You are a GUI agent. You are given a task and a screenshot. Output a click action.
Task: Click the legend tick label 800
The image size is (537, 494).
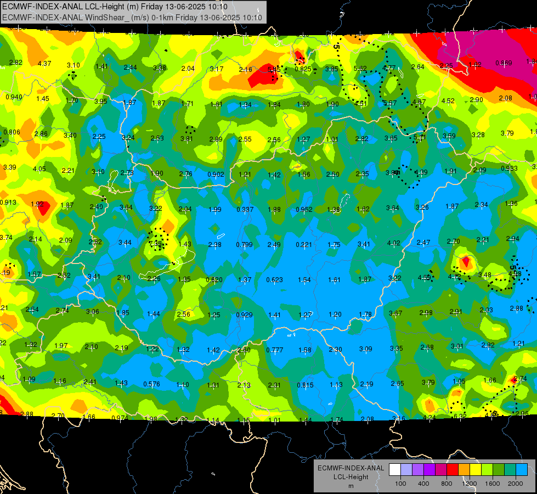coord(446,484)
